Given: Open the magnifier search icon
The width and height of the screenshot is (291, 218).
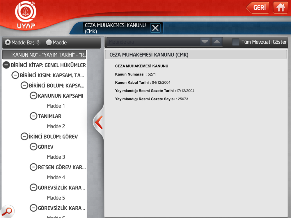Looking at the screenshot, I should [x=7, y=211].
